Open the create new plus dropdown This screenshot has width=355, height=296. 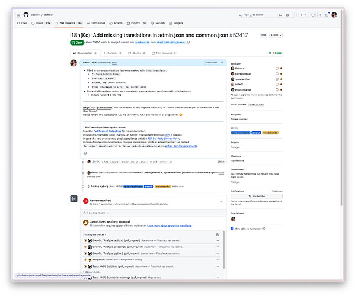pyautogui.click(x=303, y=15)
